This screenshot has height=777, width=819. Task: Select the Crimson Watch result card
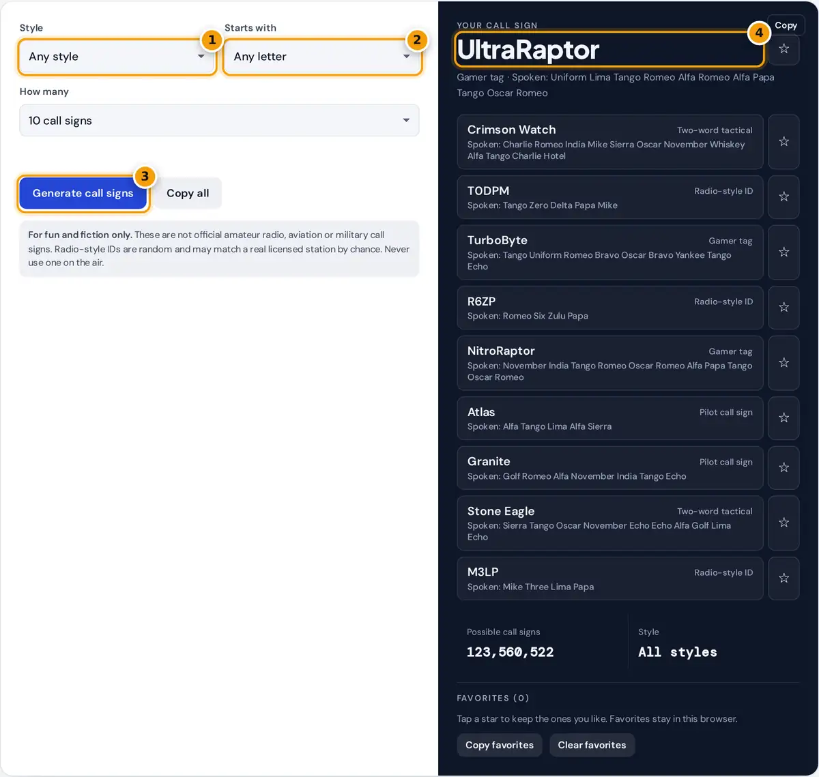(x=610, y=142)
